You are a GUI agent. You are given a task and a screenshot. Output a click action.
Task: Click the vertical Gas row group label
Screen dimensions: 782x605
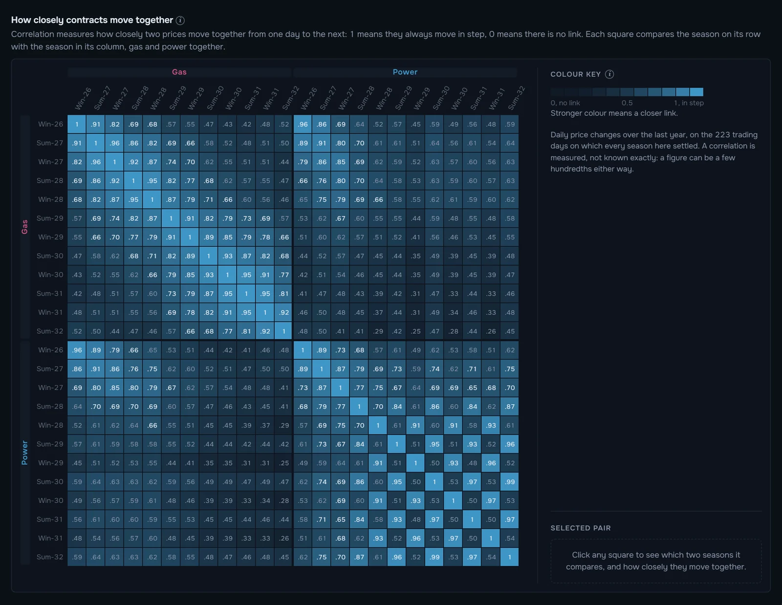point(25,227)
